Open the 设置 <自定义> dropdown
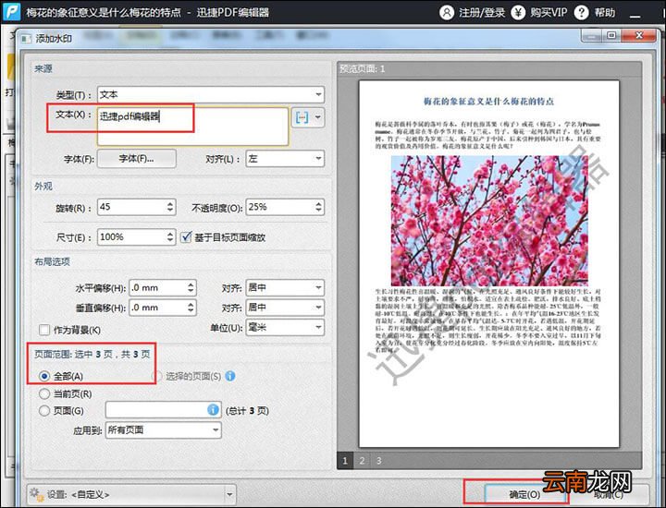 (x=131, y=494)
